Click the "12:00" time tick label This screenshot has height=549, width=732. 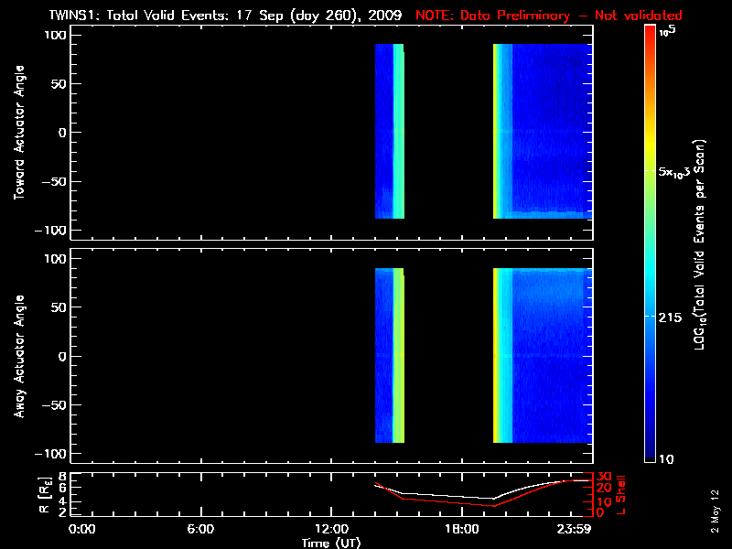point(331,530)
